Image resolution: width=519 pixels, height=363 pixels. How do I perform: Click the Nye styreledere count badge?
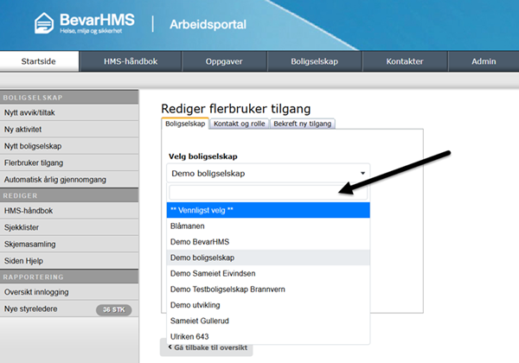point(112,309)
